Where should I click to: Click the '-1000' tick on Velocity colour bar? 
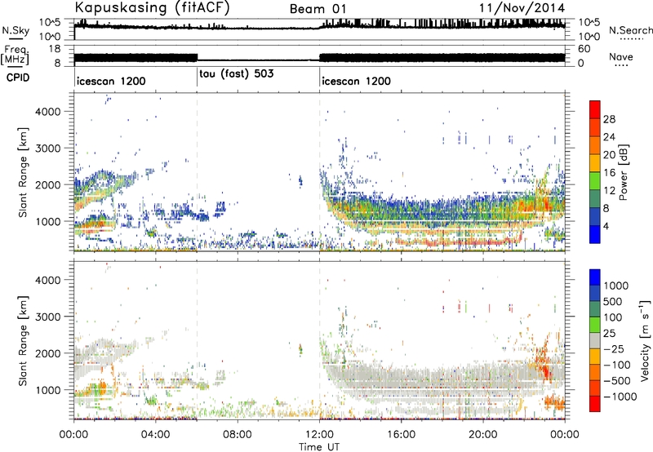coord(620,397)
